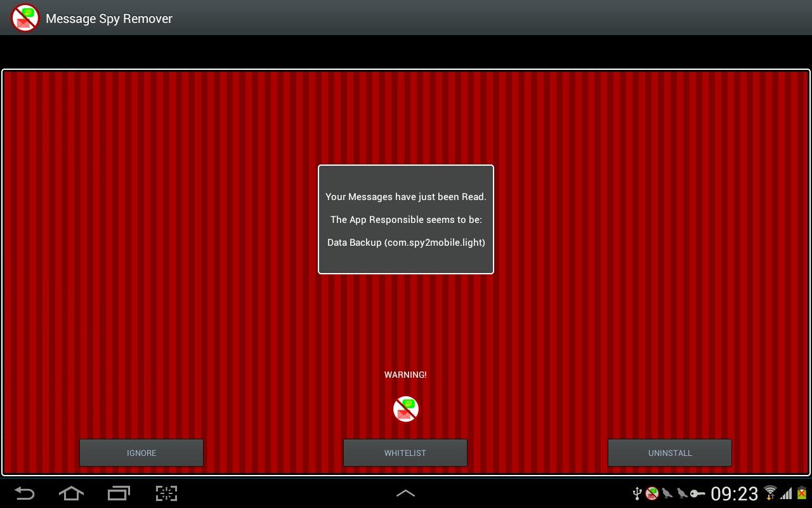
Task: Expand the bottom bar up-chevron
Action: pyautogui.click(x=405, y=493)
